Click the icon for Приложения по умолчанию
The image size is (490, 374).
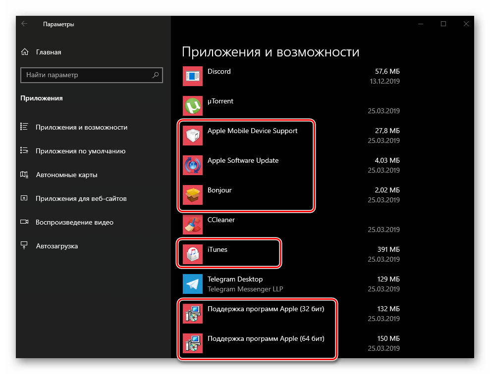coord(24,151)
